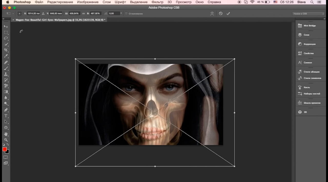Open the Редактирование menu
Viewport: 328px width, 182px height.
click(x=60, y=2)
